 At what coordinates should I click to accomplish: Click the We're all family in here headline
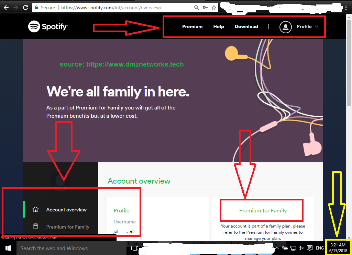coord(118,92)
